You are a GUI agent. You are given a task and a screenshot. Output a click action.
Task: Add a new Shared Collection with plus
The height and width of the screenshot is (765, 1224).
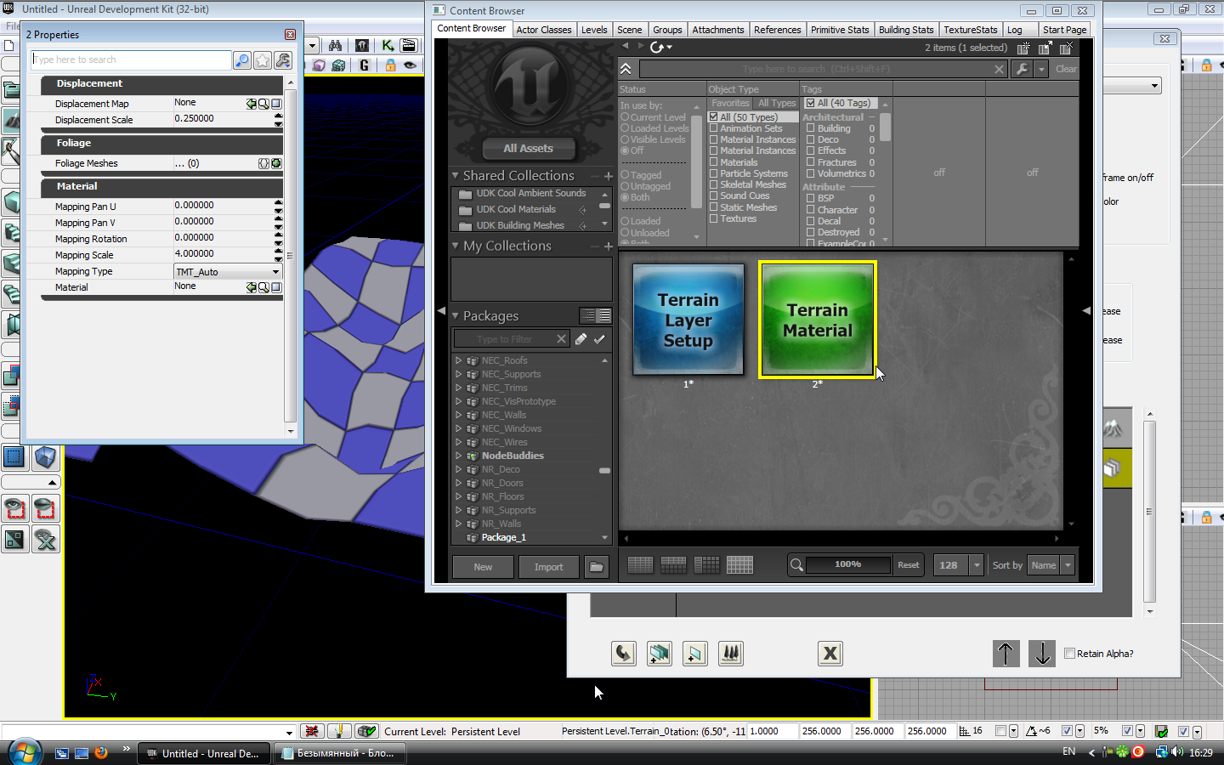pyautogui.click(x=608, y=176)
